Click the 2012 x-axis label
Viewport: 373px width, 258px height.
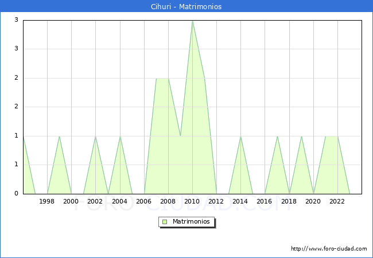point(216,201)
